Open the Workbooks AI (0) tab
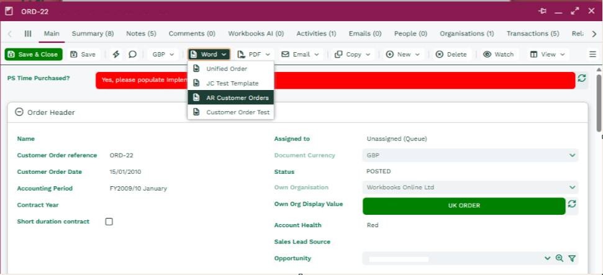The height and width of the screenshot is (275, 603). [256, 34]
